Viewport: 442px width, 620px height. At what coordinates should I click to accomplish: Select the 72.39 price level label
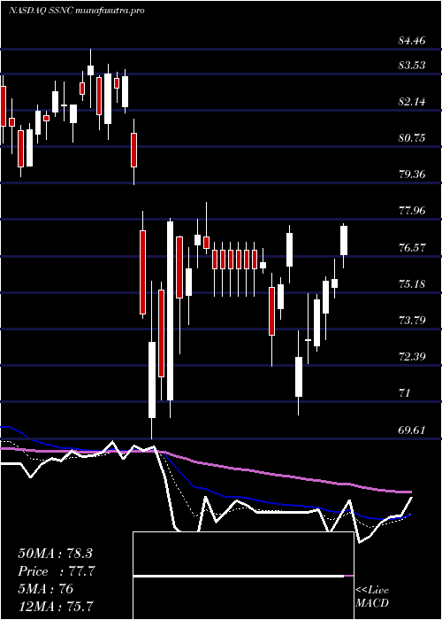point(412,357)
